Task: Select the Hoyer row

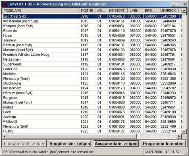Action: tap(92, 36)
